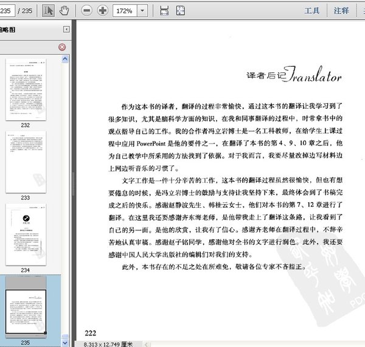Zoom out with the minus button
This screenshot has width=365, height=347.
(x=86, y=11)
